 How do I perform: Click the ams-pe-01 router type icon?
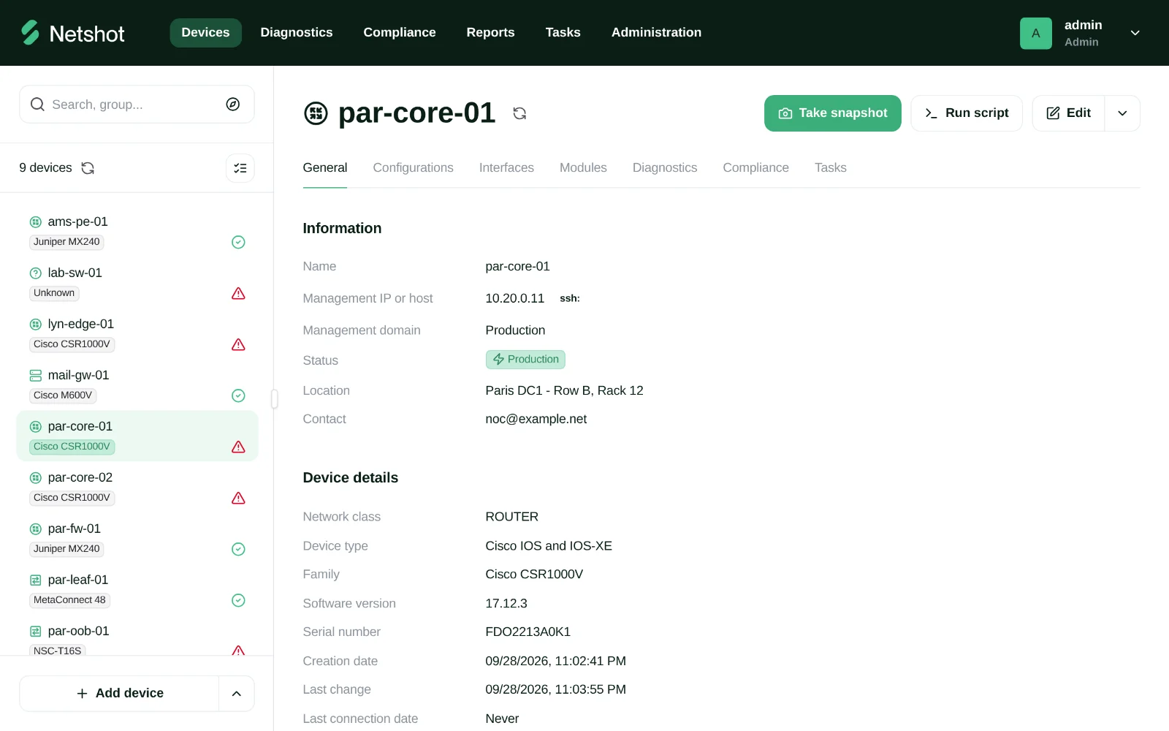35,222
